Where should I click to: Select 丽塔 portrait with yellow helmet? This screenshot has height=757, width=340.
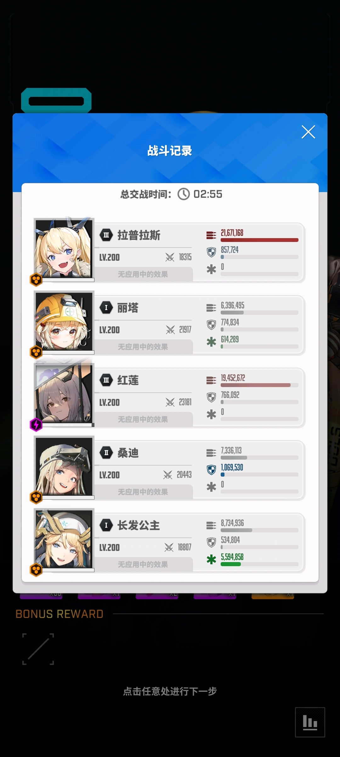click(x=64, y=321)
